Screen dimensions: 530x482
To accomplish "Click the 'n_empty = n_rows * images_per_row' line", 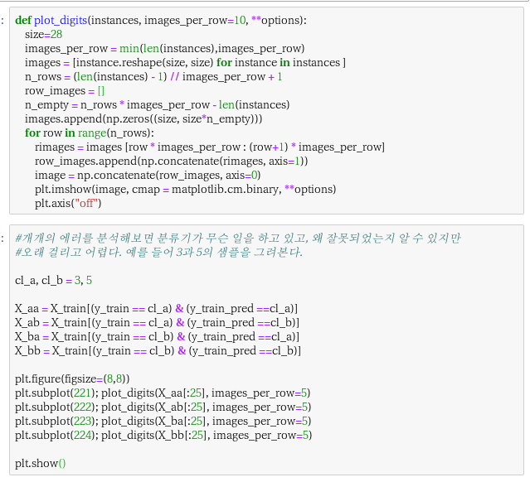I will [x=157, y=105].
